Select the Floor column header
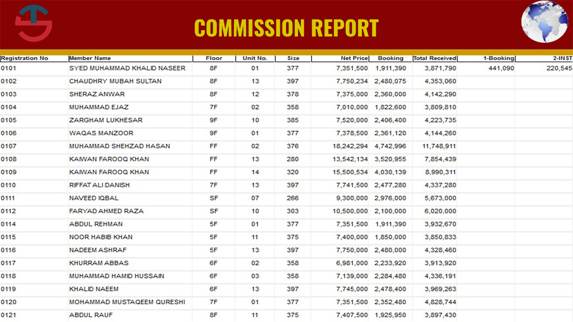Viewport: 573px width, 322px height. [x=214, y=58]
